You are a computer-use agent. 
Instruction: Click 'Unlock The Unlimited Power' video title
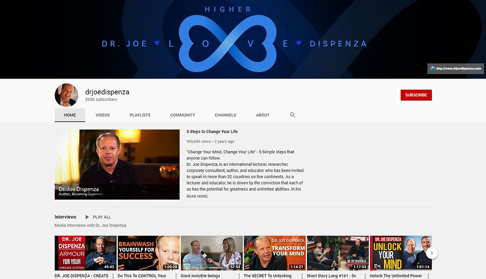pyautogui.click(x=396, y=276)
